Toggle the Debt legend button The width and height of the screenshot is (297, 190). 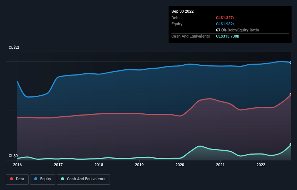[17, 179]
